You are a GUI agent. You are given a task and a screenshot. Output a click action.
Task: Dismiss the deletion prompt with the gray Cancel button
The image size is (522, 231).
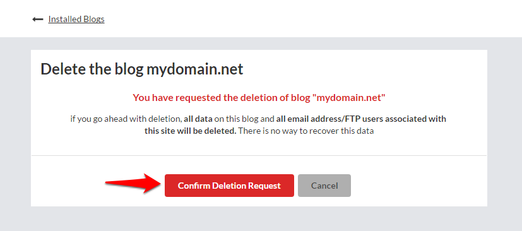click(324, 186)
